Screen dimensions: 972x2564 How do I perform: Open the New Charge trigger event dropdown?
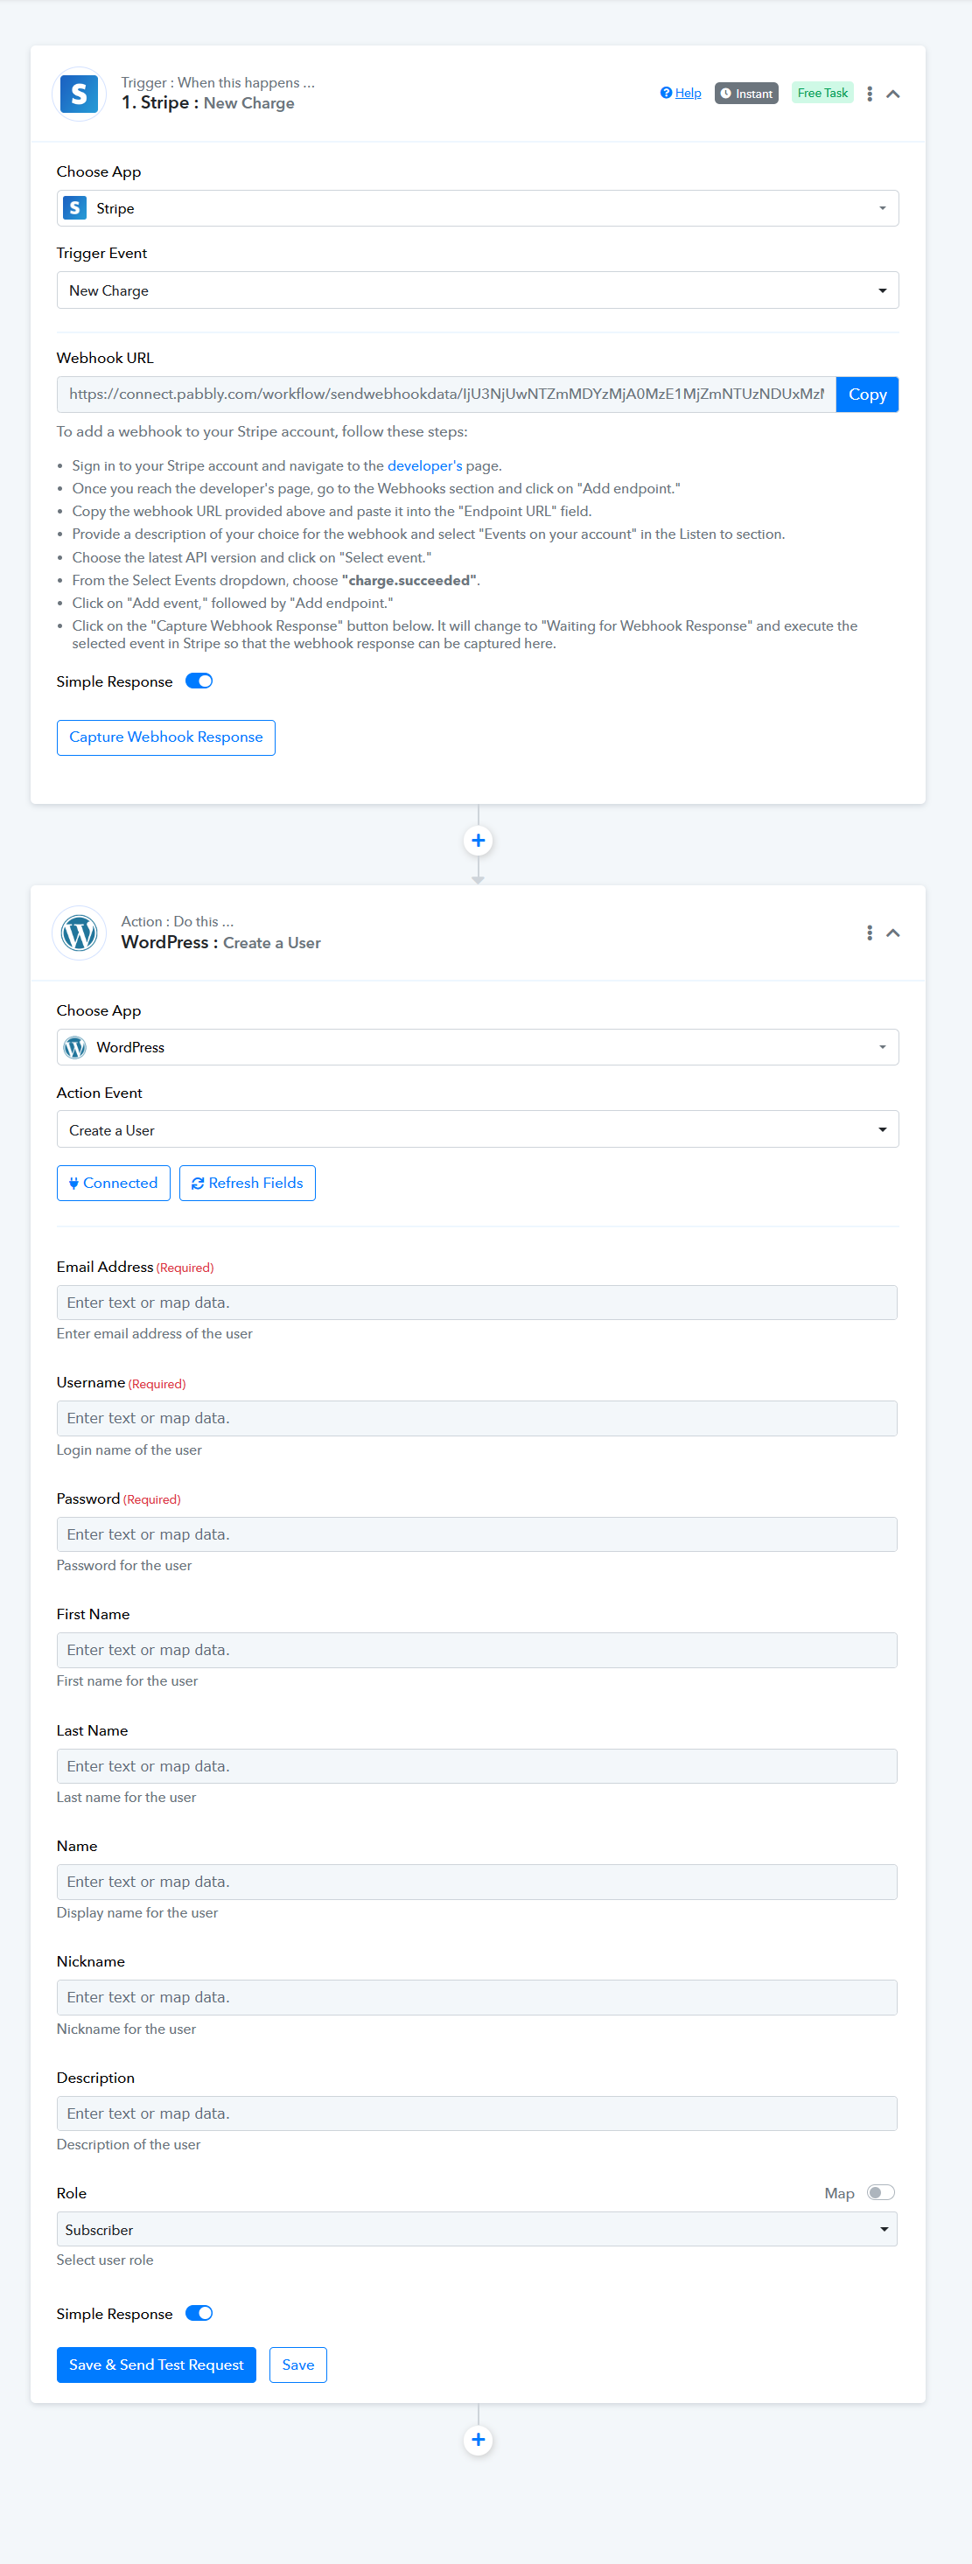(x=478, y=290)
